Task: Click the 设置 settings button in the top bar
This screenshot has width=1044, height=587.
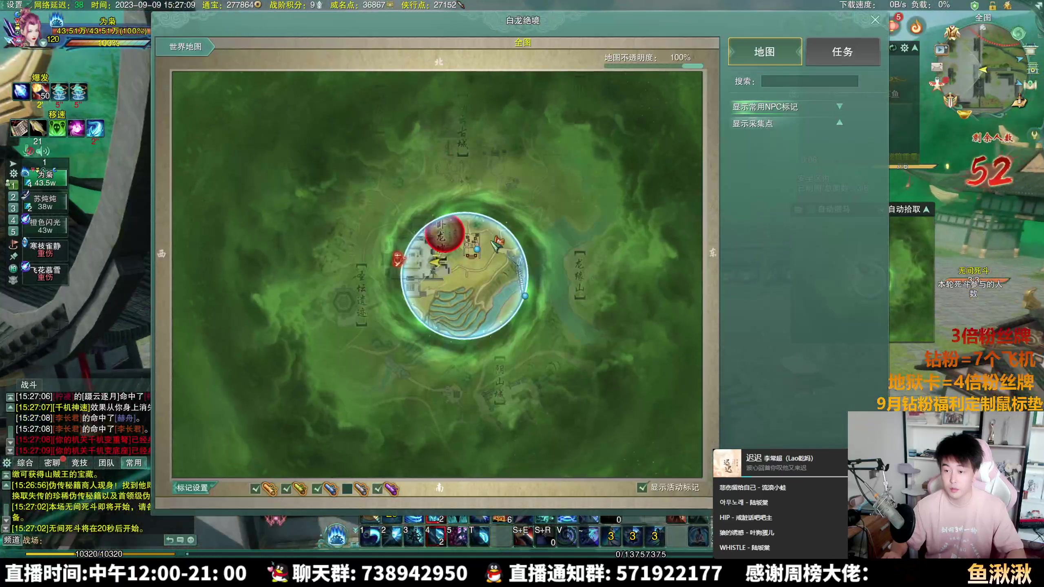Action: (x=15, y=5)
